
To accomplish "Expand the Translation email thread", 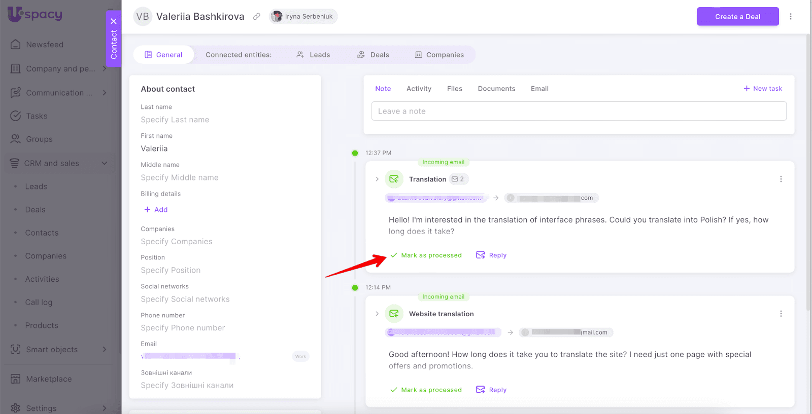I will click(377, 179).
